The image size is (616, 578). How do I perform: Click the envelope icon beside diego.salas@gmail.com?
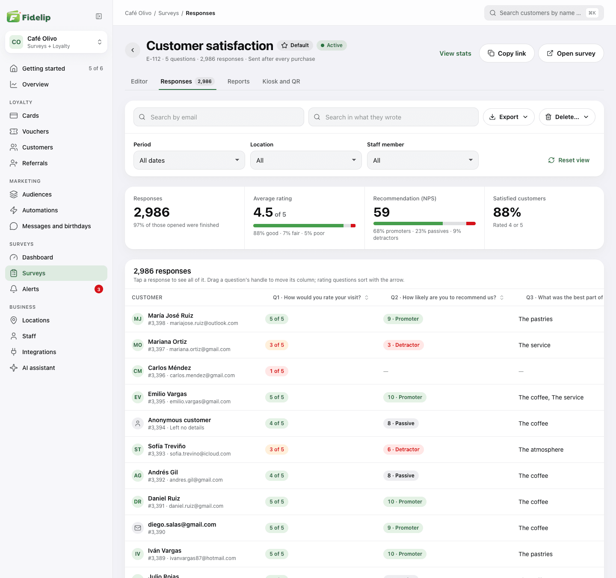[138, 528]
